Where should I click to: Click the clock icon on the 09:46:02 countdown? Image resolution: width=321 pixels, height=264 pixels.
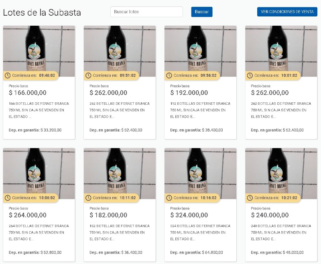(x=8, y=75)
